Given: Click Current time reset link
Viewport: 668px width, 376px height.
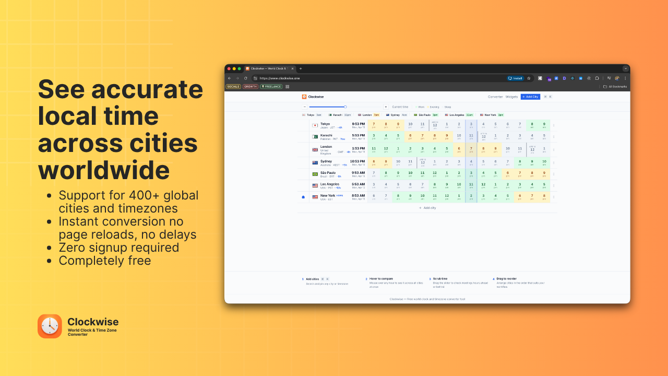Looking at the screenshot, I should point(400,107).
